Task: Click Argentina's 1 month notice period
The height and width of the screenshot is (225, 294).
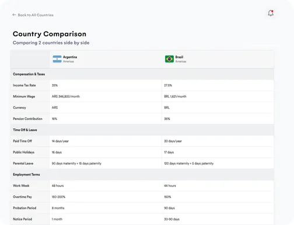Action: point(57,219)
